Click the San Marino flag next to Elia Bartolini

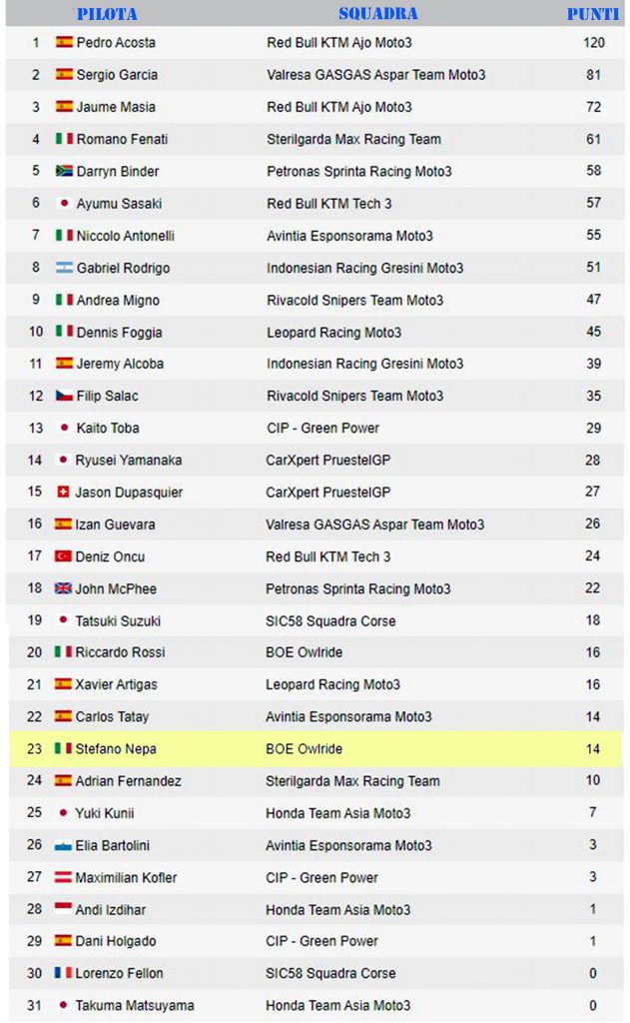tap(63, 845)
